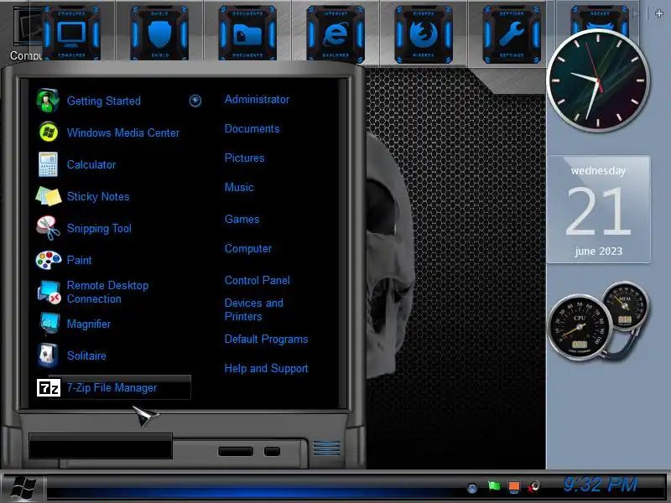Open Paint
Screen dimensions: 671x503
click(x=80, y=260)
